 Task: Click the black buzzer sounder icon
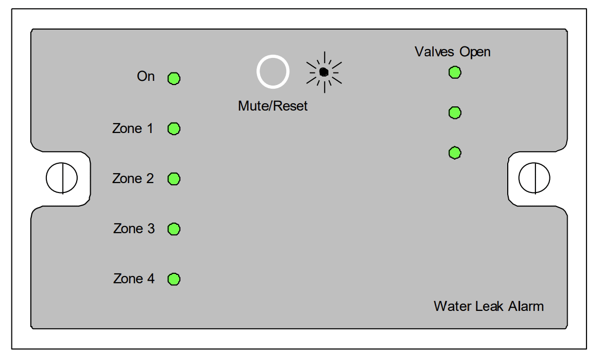coord(324,72)
